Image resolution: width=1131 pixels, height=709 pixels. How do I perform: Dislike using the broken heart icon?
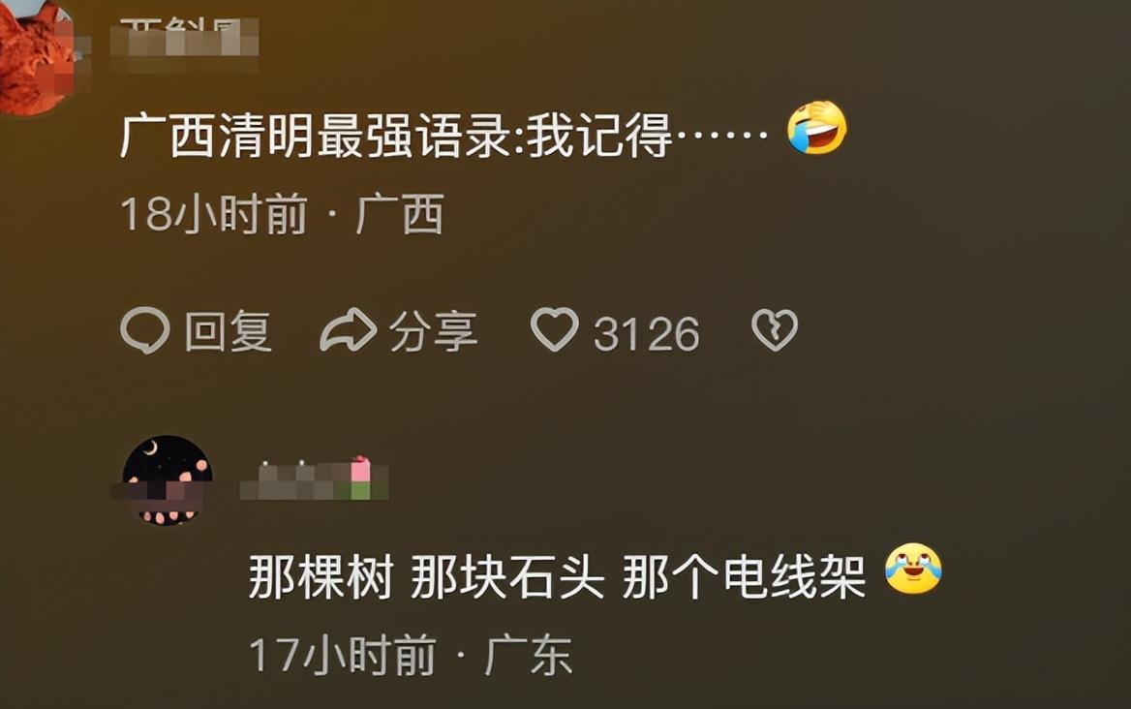775,330
